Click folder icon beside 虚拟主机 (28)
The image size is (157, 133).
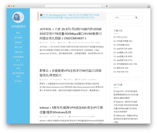(115, 68)
